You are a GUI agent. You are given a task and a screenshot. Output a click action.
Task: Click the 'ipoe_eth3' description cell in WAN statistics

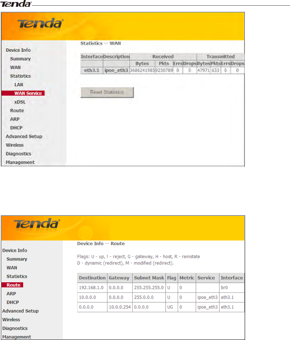coord(116,71)
